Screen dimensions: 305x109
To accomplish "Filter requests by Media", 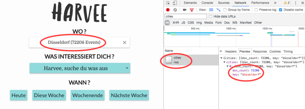I will 208,23.
